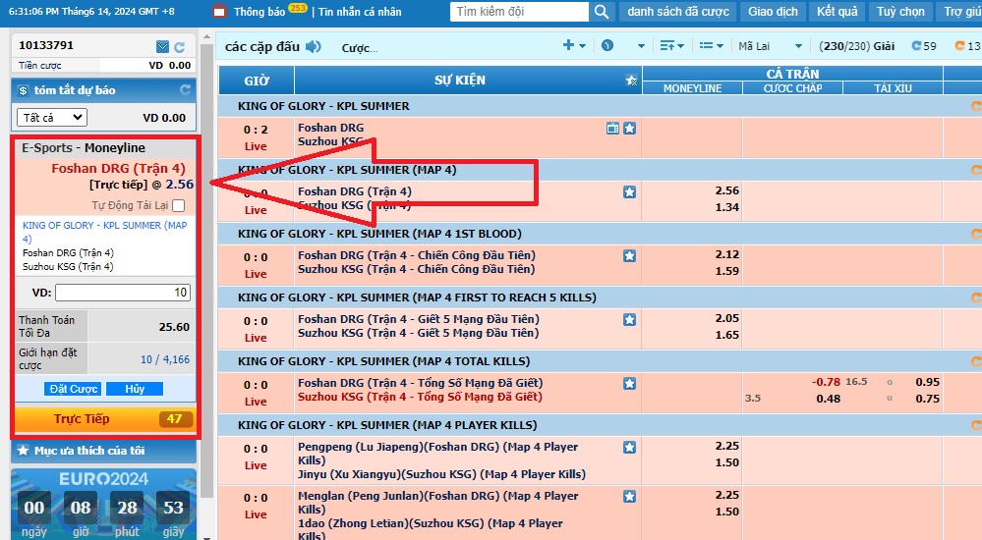Image resolution: width=982 pixels, height=540 pixels.
Task: Open the mail envelope icon beside account 10133791
Action: point(162,47)
